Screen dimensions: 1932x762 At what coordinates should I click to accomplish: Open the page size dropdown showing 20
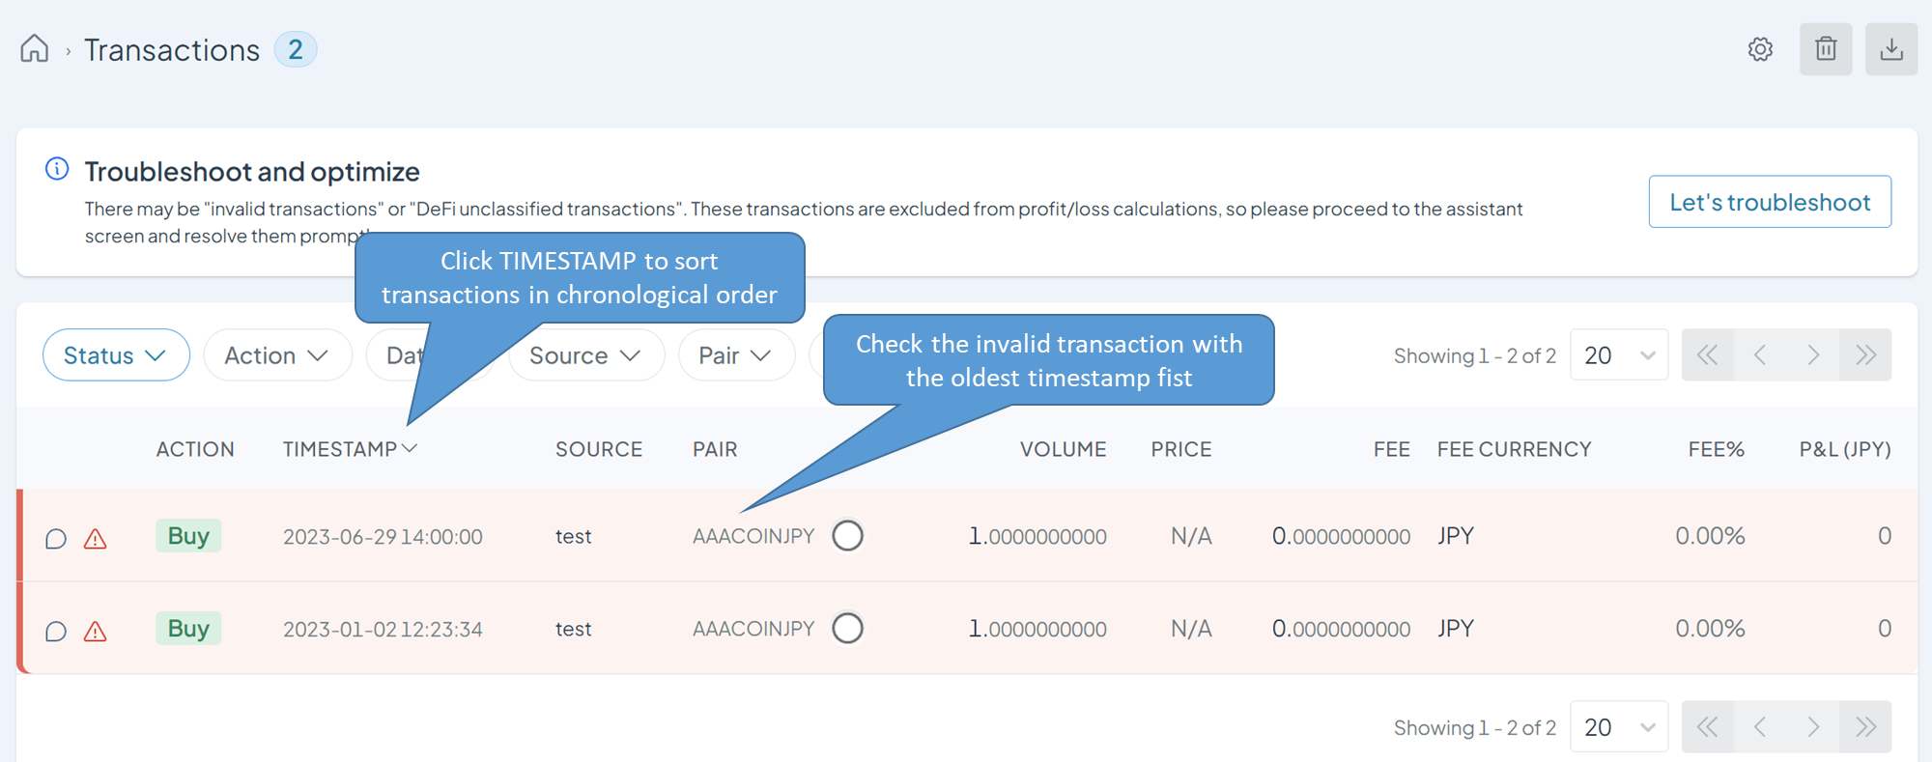click(1619, 354)
